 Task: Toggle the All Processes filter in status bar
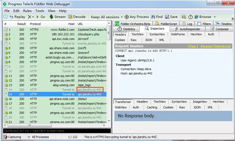(x=38, y=137)
